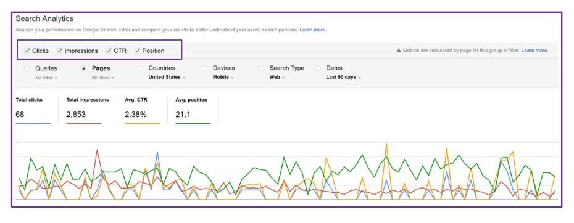This screenshot has width=574, height=223.
Task: Click the green line under Avg. position
Action: point(193,124)
